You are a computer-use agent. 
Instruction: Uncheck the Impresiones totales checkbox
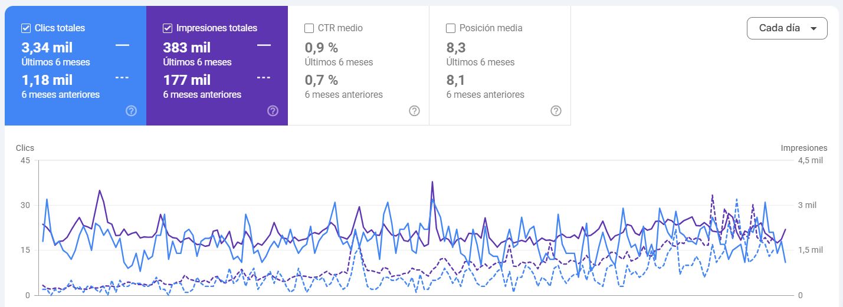tap(168, 28)
